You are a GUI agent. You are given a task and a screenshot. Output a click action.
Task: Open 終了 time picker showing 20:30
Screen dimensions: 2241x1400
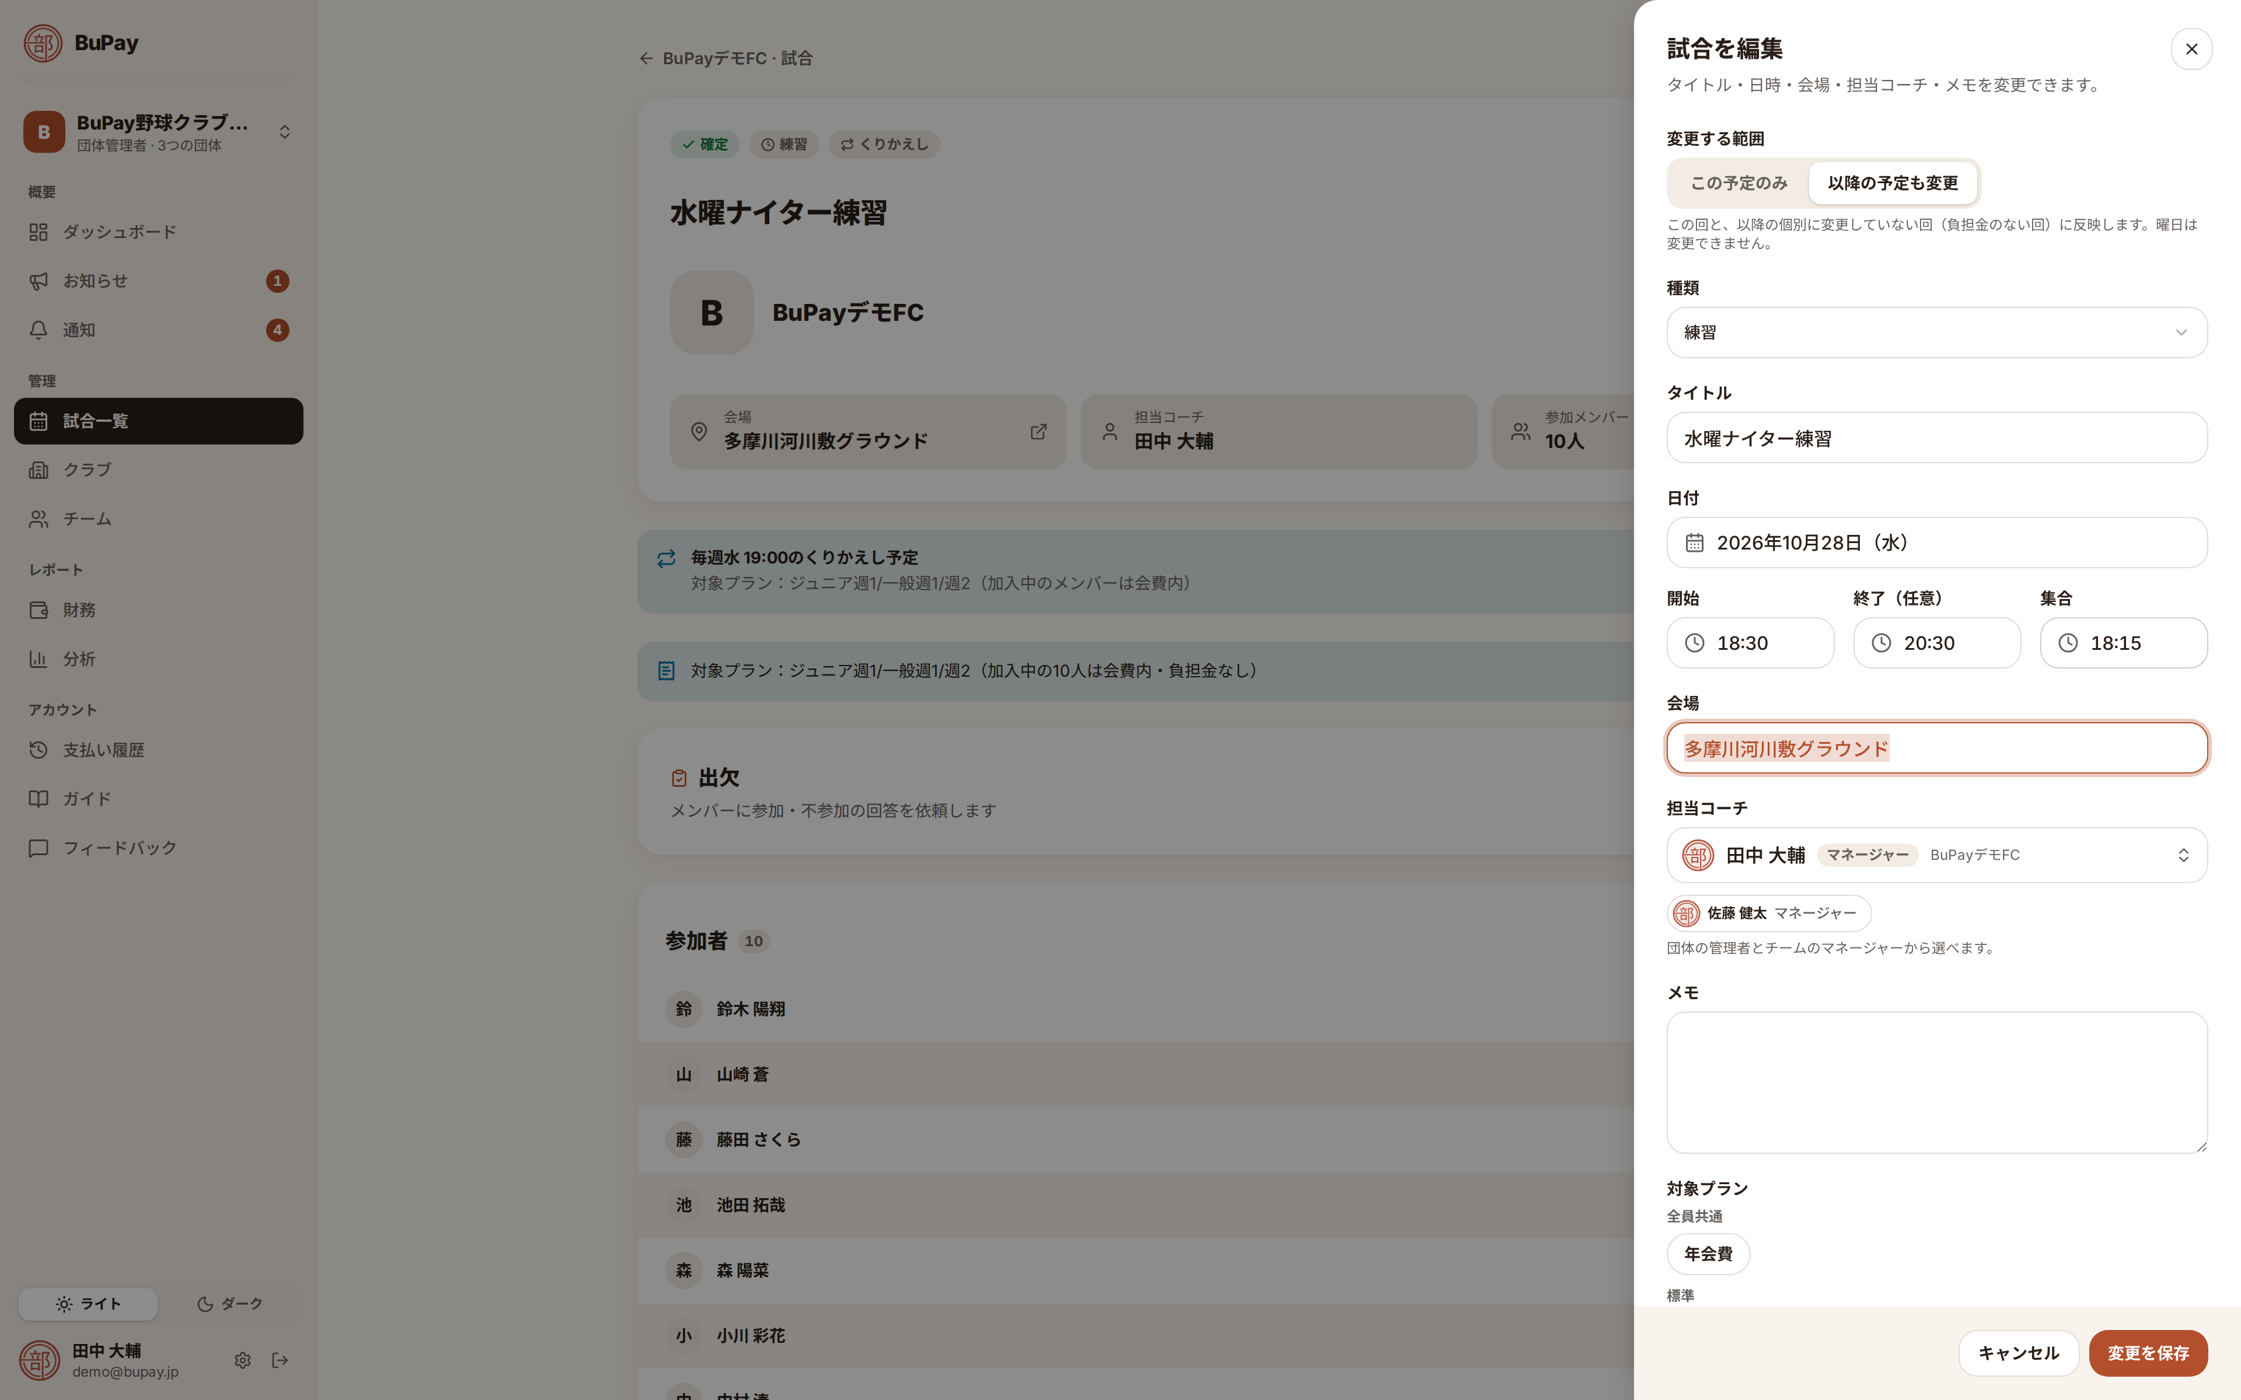[1936, 643]
